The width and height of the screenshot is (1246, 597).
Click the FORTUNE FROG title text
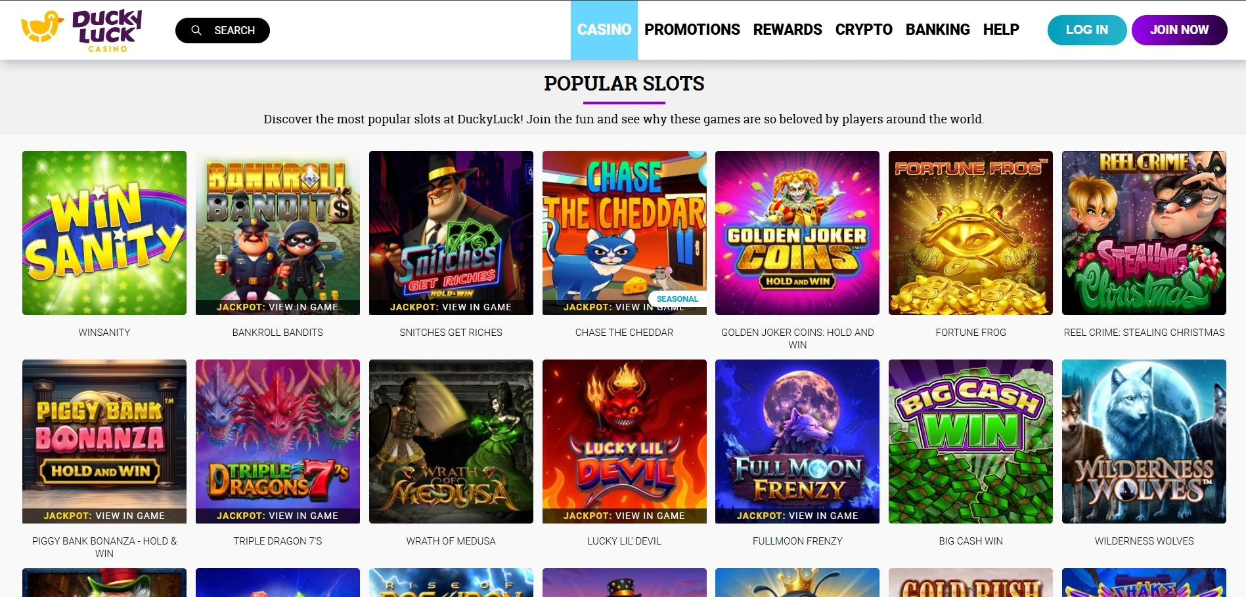[x=971, y=333]
